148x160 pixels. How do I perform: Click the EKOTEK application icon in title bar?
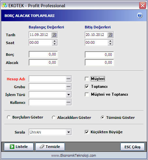tap(5, 5)
